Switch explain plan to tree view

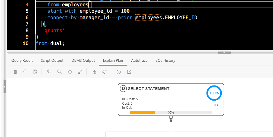(15, 72)
